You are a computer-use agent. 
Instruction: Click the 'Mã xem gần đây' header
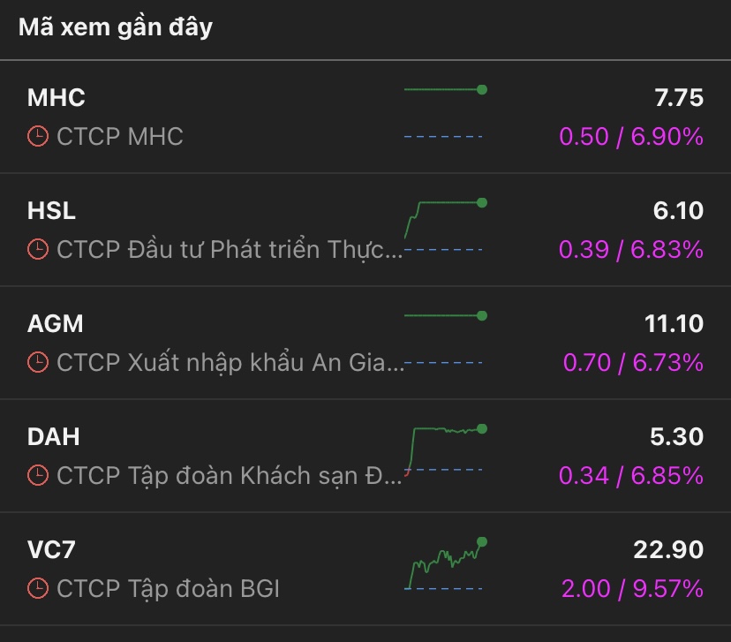coord(116,27)
